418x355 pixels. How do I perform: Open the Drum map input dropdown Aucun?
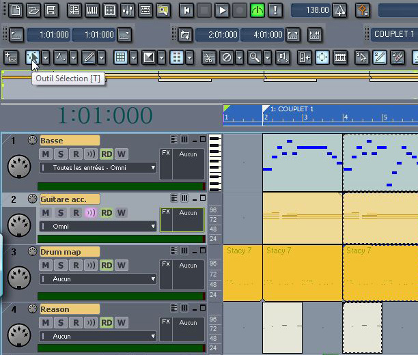[x=98, y=279]
